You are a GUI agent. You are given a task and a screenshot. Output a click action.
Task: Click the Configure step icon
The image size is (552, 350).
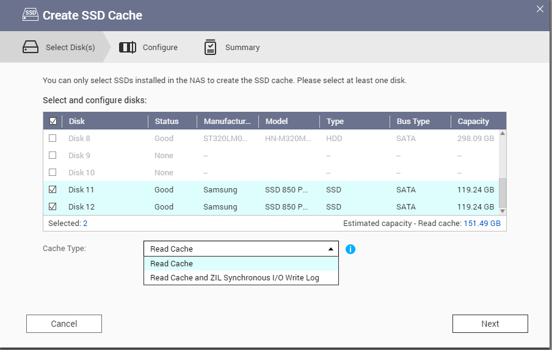point(127,47)
